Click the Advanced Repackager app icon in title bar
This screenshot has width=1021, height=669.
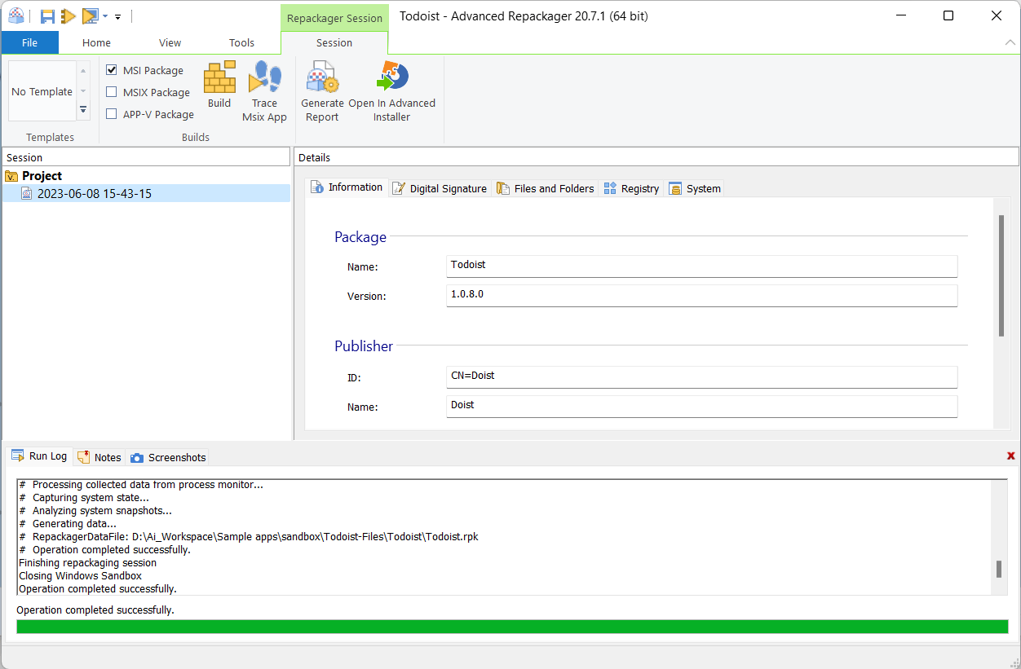click(x=15, y=15)
